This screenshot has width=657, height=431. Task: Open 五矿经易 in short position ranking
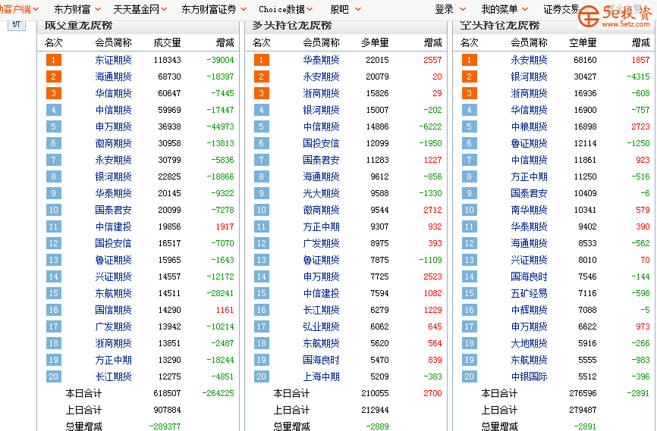click(529, 293)
